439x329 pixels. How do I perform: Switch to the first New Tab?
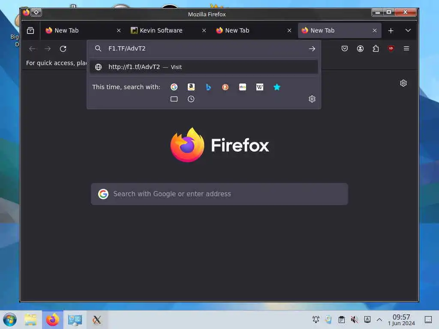83,30
